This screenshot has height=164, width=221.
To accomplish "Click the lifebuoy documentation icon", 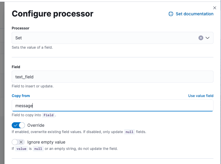I will click(171, 14).
